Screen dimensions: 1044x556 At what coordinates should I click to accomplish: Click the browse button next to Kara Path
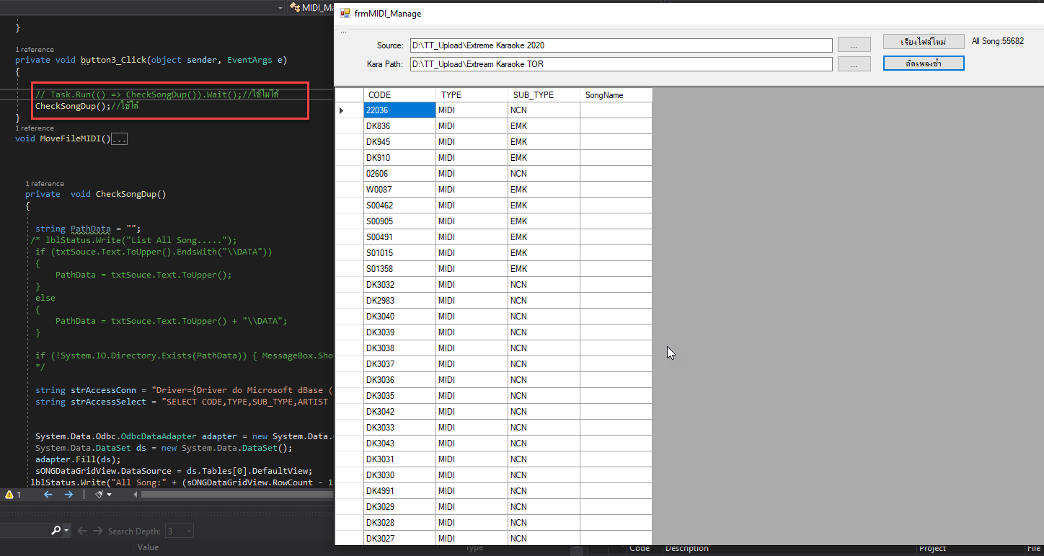coord(854,64)
